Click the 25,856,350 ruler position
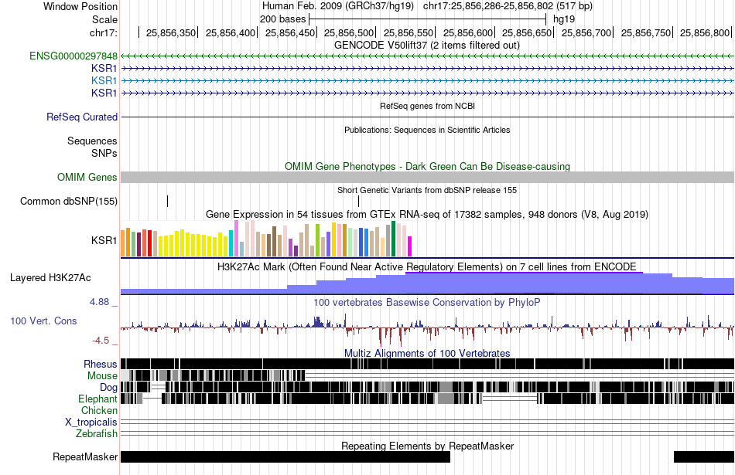Viewport: 735px width, 475px height. 171,33
